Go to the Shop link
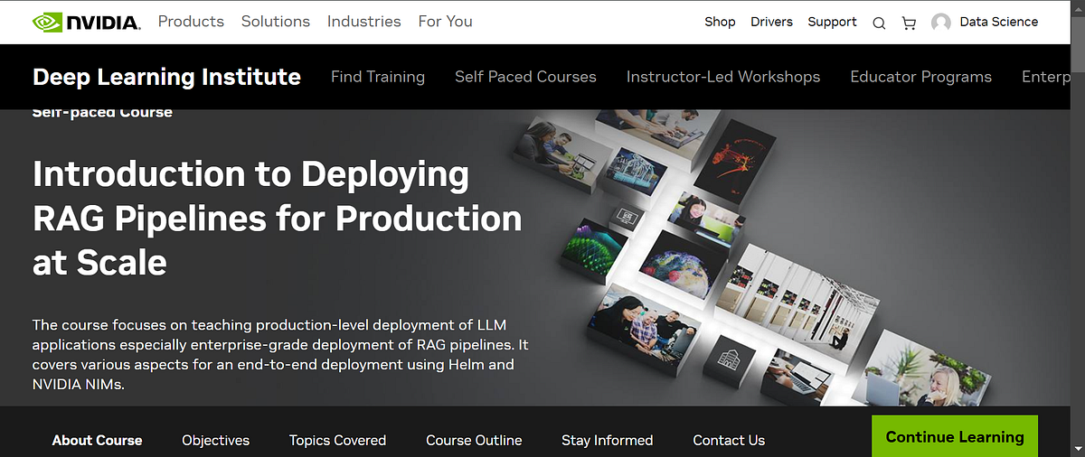The image size is (1085, 457). [720, 22]
